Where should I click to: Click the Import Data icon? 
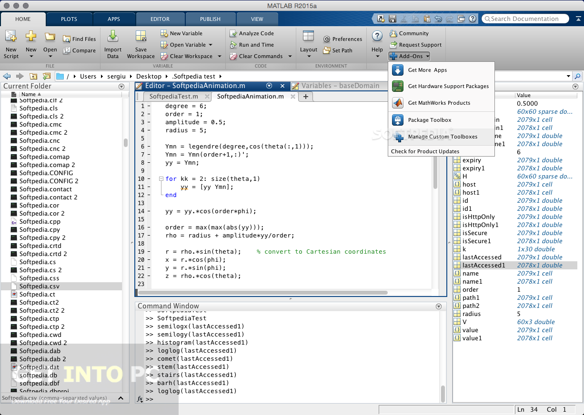(113, 37)
